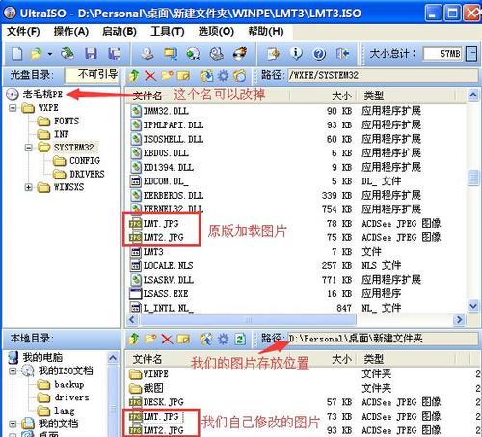Click the horizontal scrollbar left arrow
This screenshot has height=437, width=482.
click(132, 320)
